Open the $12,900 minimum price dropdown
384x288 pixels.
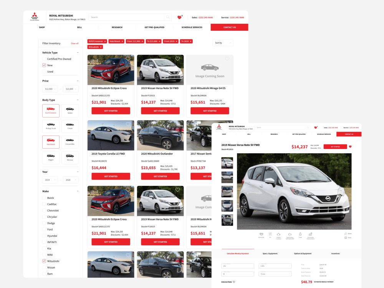pyautogui.click(x=50, y=89)
